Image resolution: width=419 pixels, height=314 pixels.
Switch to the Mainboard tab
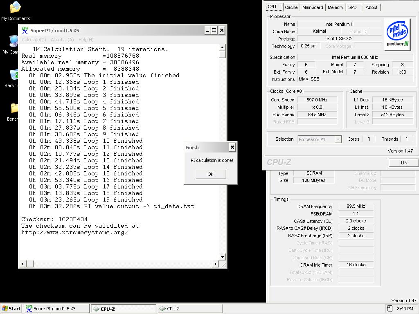(313, 7)
